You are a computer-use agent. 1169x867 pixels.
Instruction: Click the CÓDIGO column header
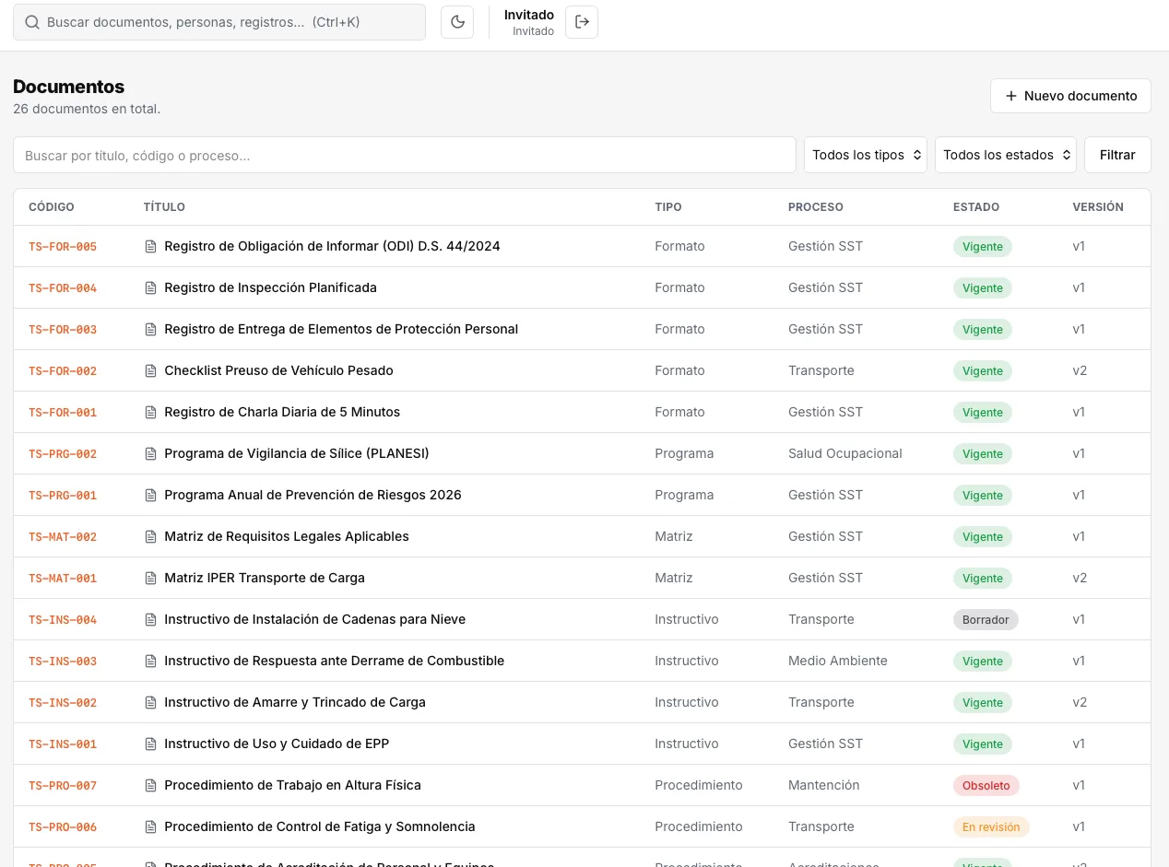tap(52, 207)
